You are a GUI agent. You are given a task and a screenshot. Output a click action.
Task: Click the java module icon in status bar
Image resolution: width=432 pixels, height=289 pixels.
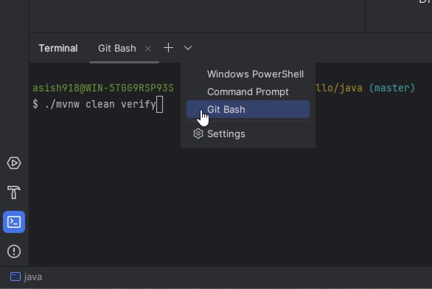[x=15, y=276]
